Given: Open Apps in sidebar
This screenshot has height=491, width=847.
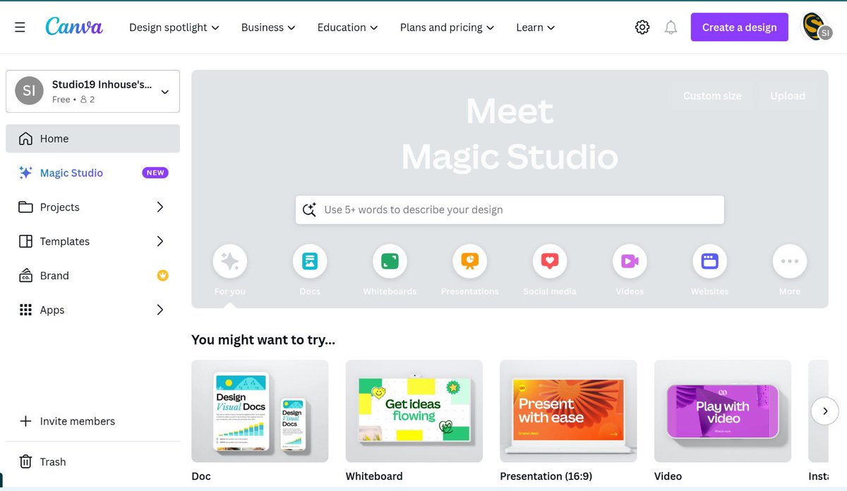Looking at the screenshot, I should pyautogui.click(x=92, y=310).
